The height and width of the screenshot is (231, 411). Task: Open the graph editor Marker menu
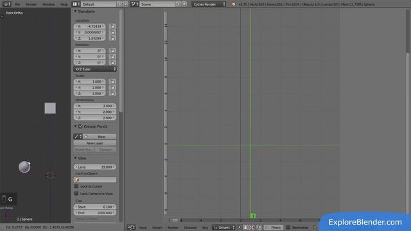pyautogui.click(x=173, y=228)
